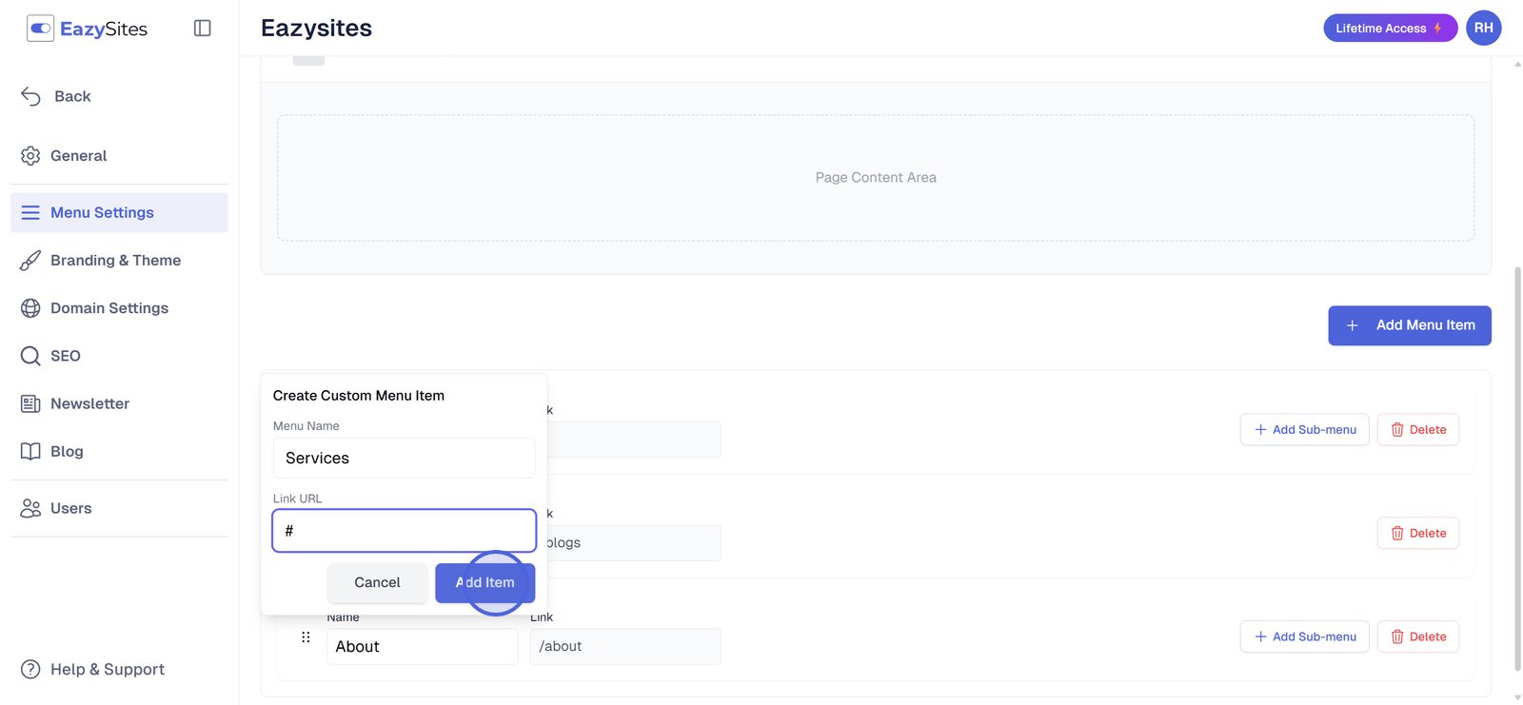This screenshot has height=705, width=1523.
Task: Click the General gear icon
Action: (x=30, y=156)
